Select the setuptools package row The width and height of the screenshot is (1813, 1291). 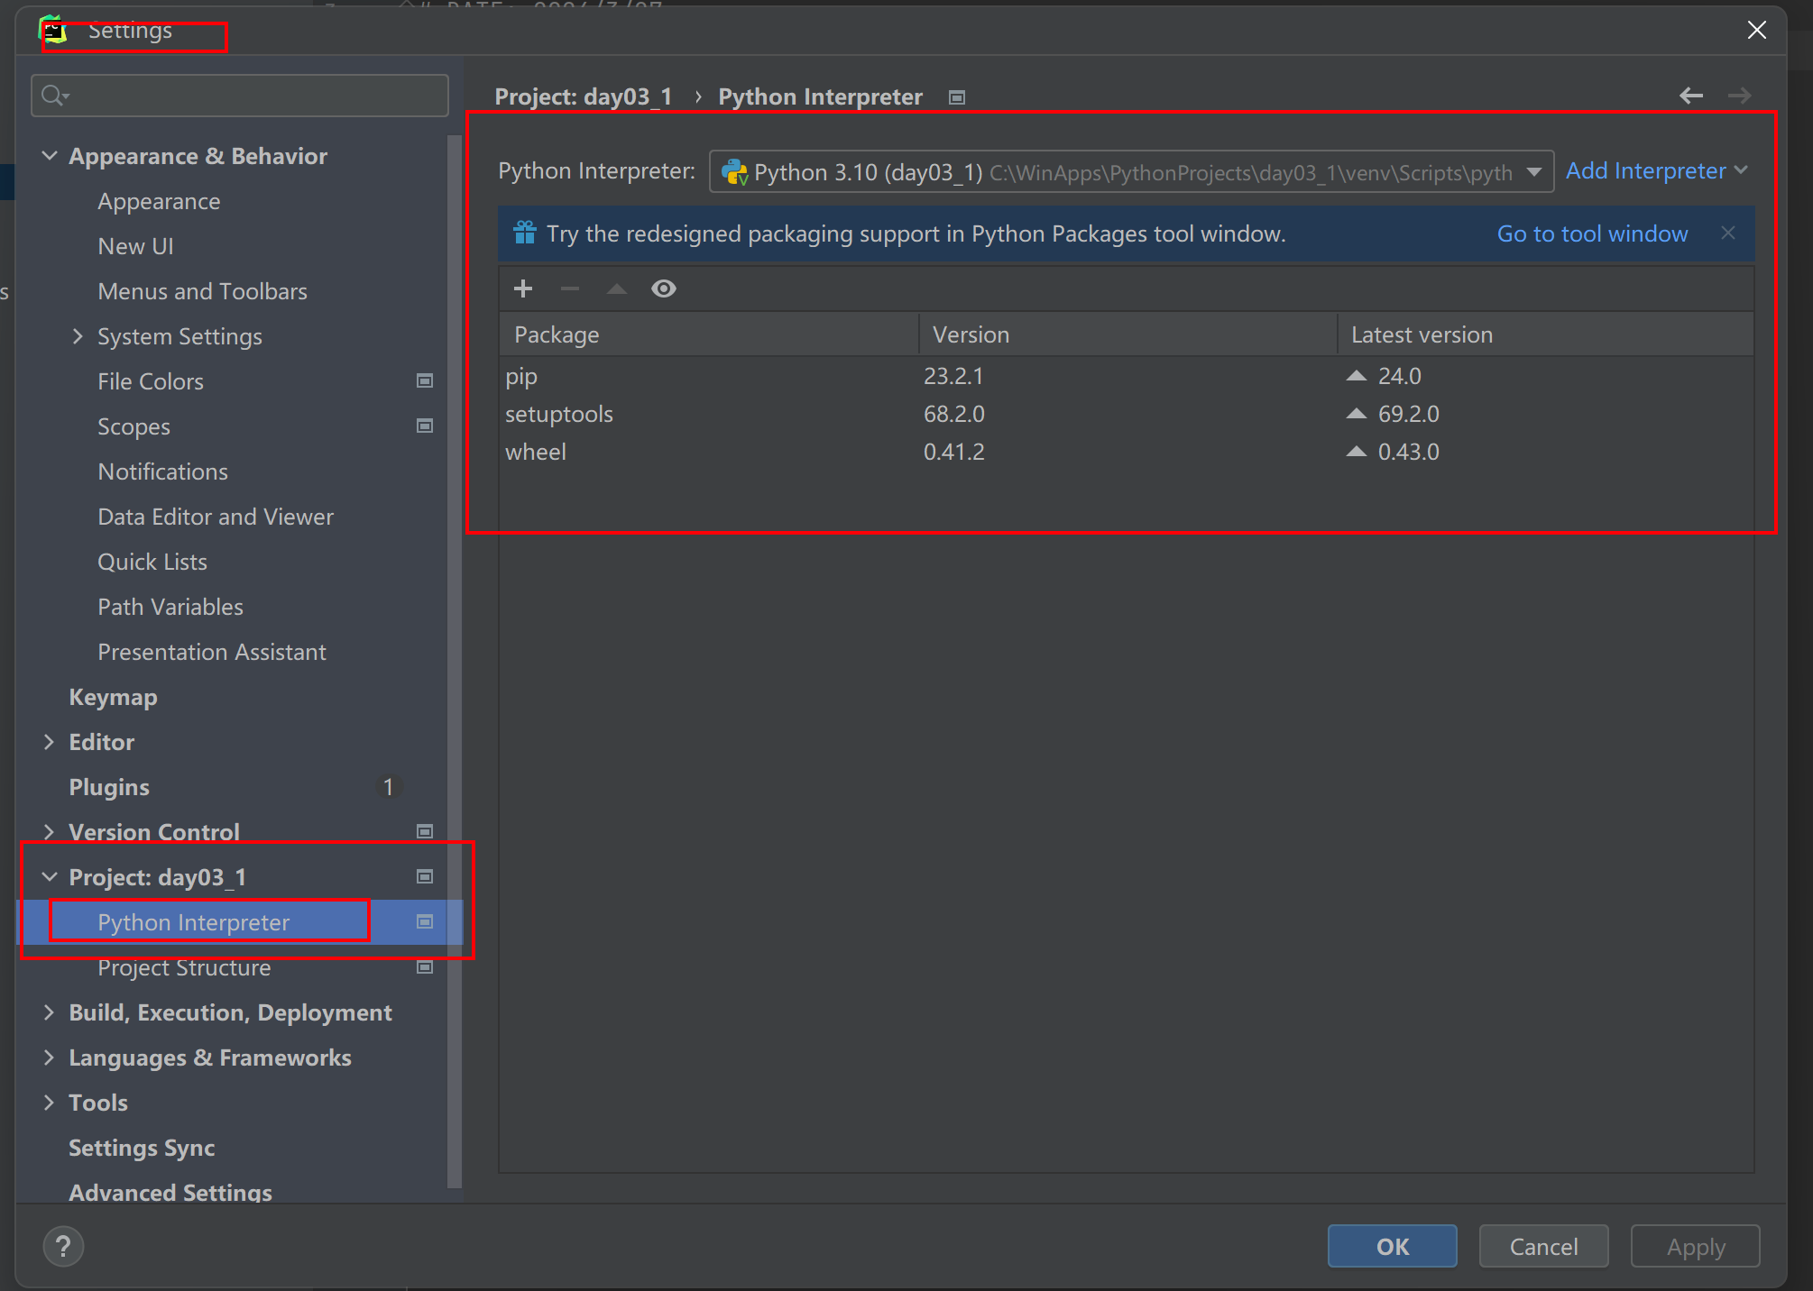coord(559,415)
